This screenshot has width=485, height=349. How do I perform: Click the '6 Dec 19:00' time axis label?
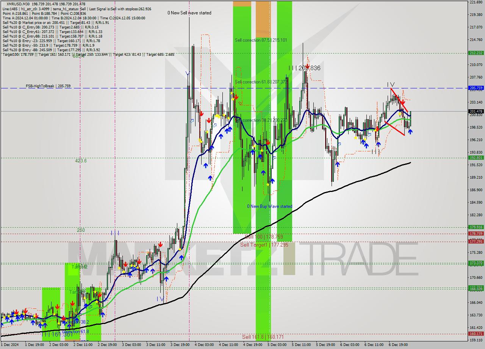(x=398, y=345)
